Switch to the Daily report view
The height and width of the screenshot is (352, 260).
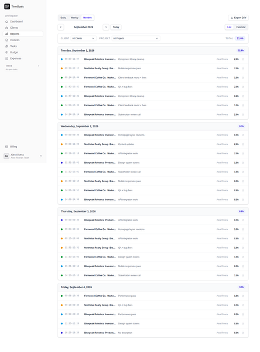coord(63,18)
